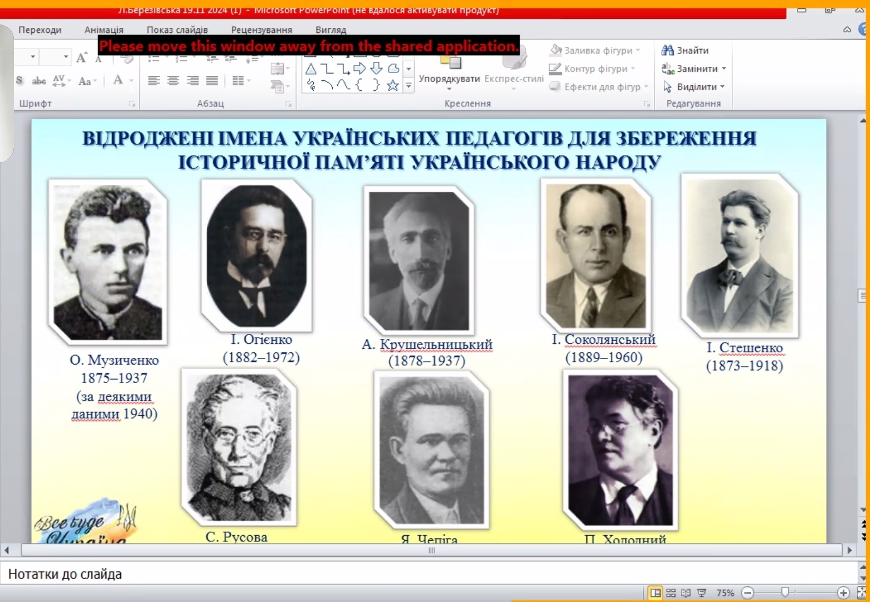Expand the shapes gallery more arrow
The image size is (870, 602).
pos(409,86)
